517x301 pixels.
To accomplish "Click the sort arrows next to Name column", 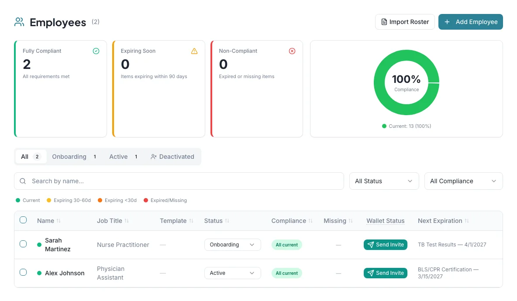I will coord(59,221).
